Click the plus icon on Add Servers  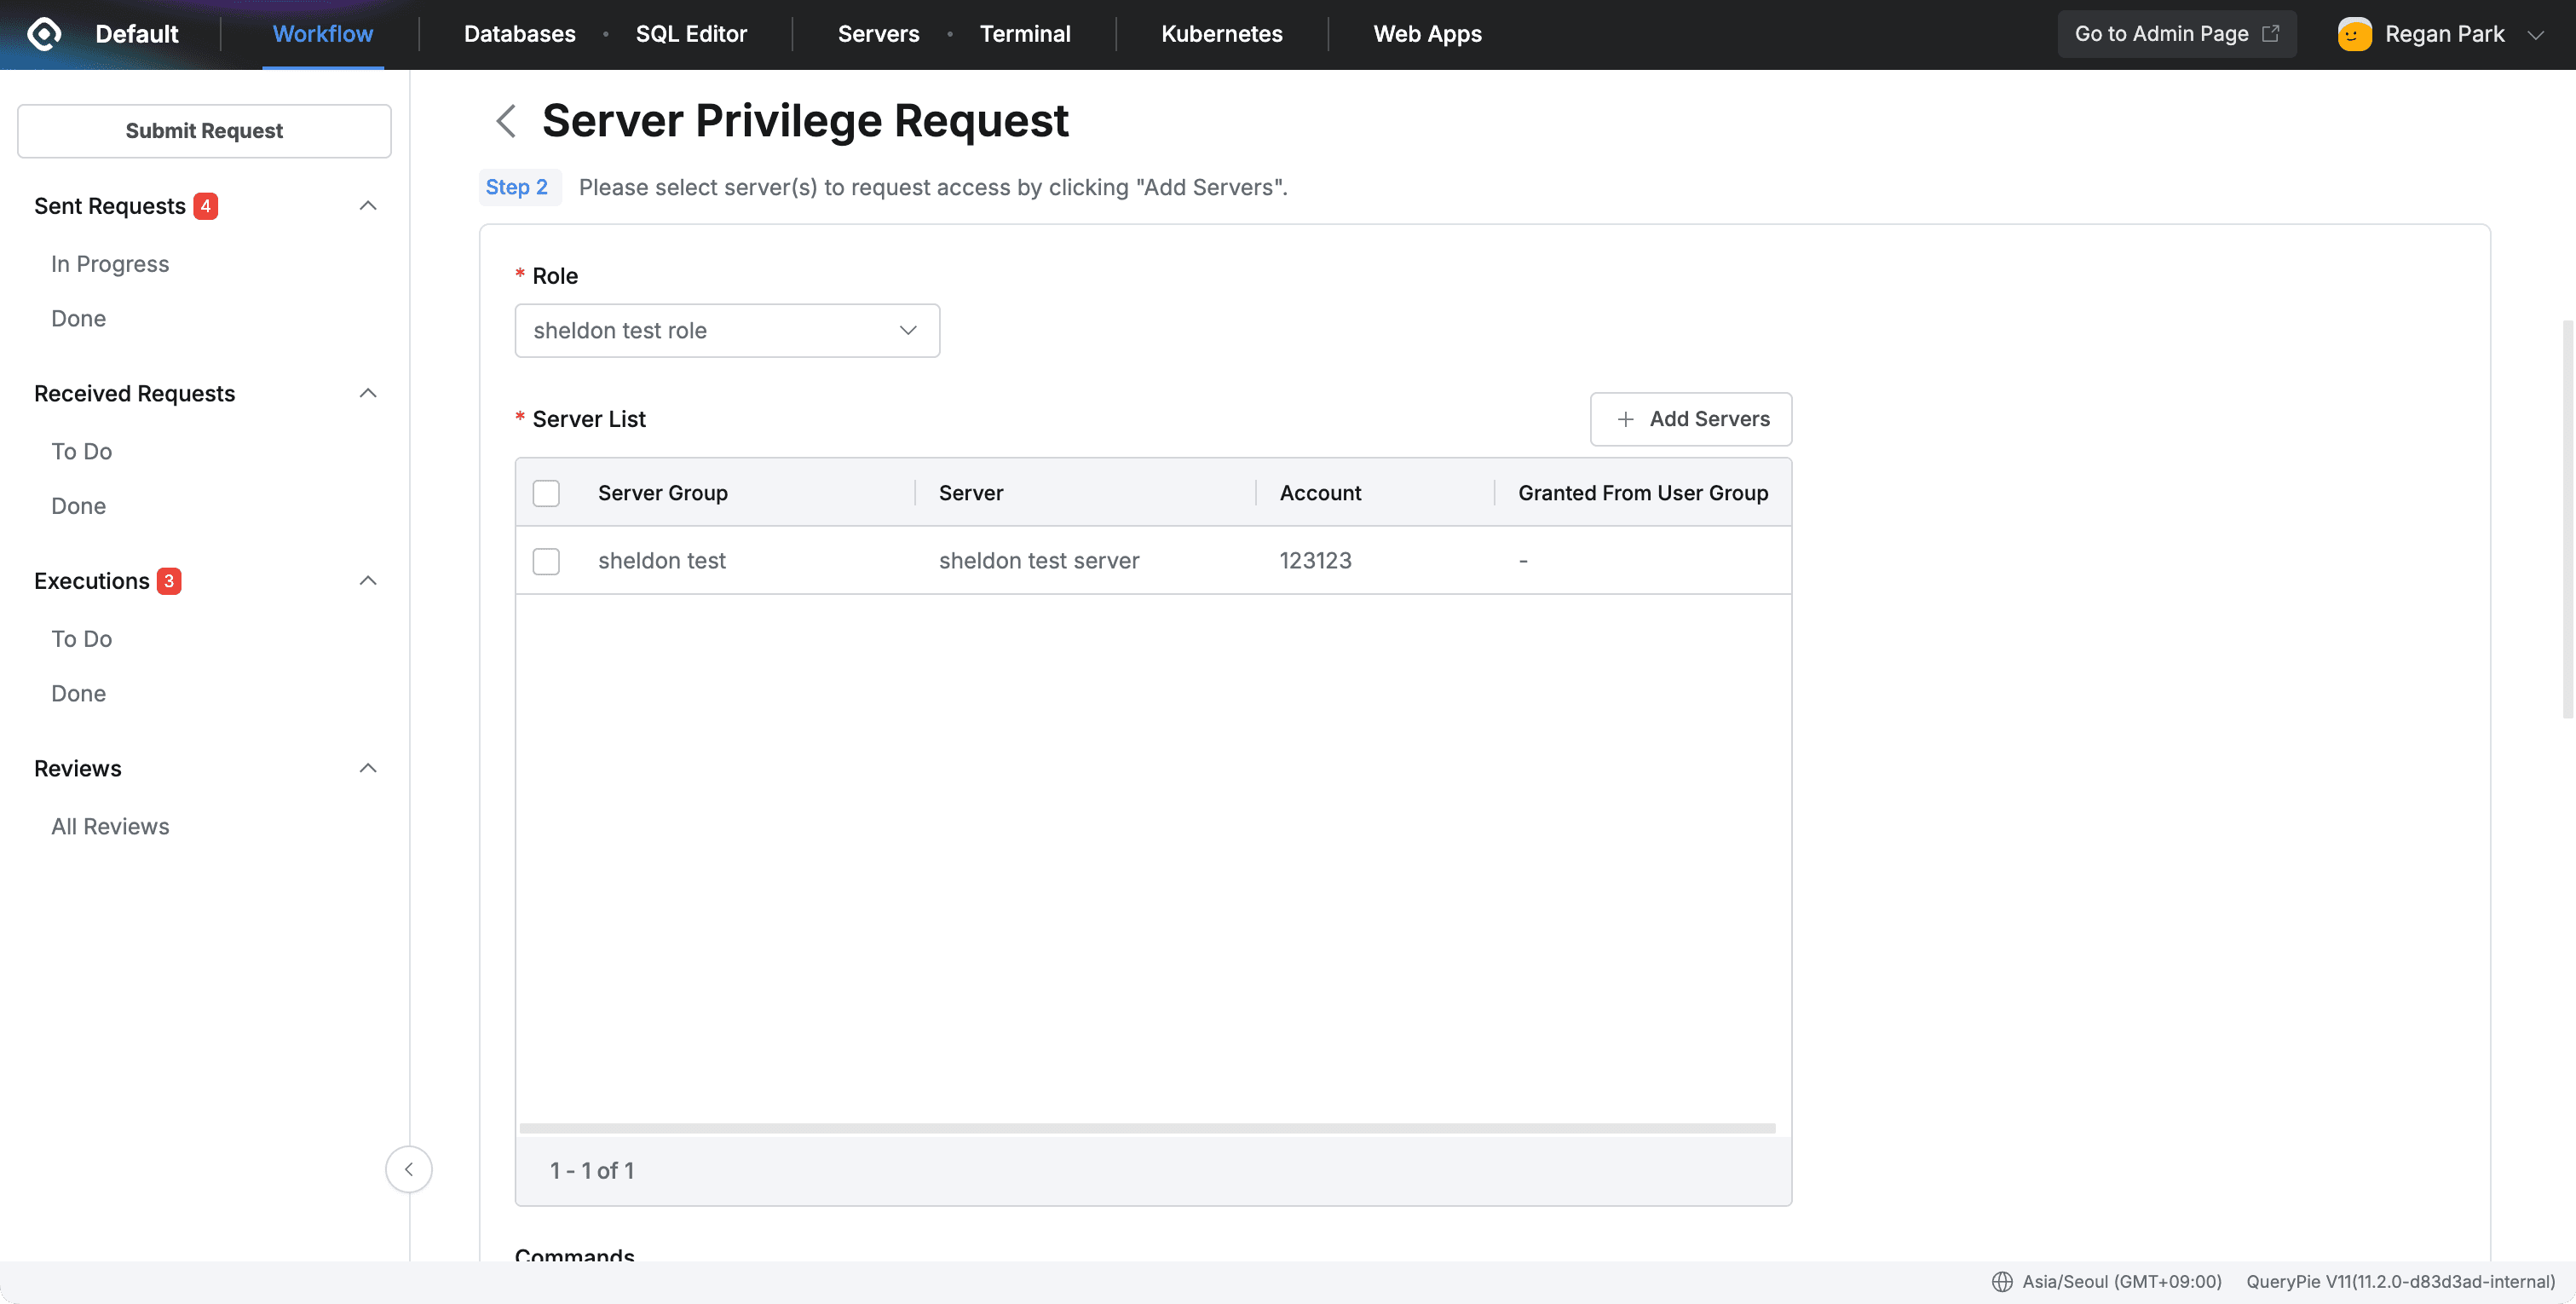1625,419
